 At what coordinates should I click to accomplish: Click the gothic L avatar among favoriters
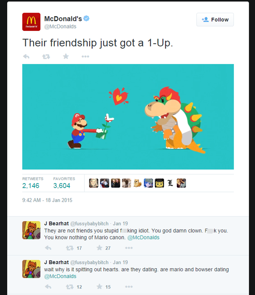click(x=170, y=183)
